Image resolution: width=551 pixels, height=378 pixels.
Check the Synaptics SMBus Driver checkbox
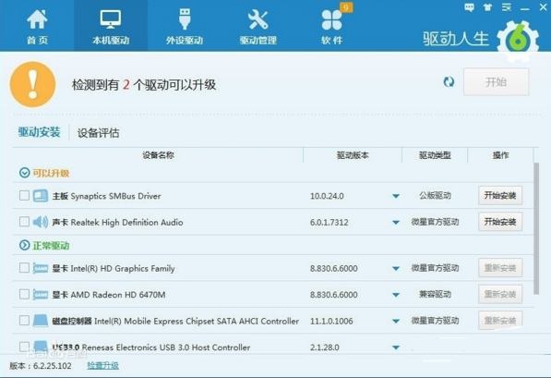tap(24, 195)
